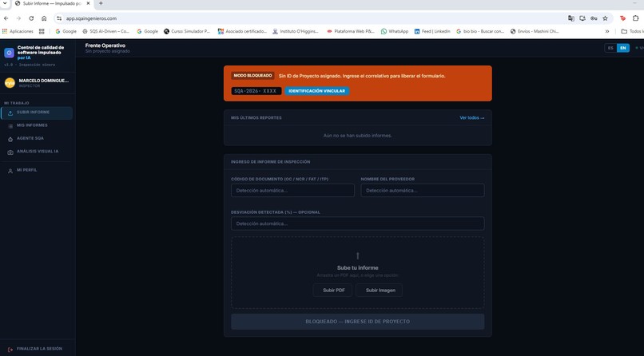Expand the hidden bookmarks overflow chevron

coord(607,31)
